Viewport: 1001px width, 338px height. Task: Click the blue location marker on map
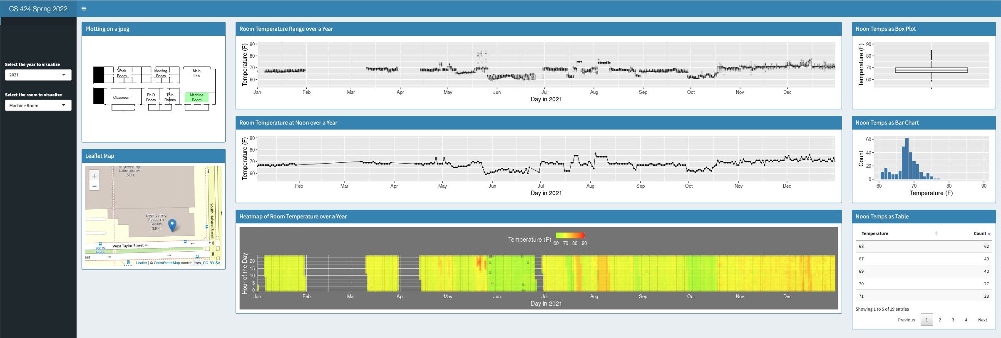tap(172, 225)
